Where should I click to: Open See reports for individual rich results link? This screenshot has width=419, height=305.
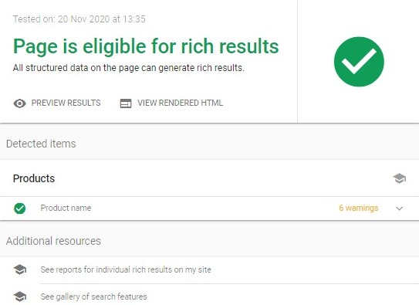(126, 269)
